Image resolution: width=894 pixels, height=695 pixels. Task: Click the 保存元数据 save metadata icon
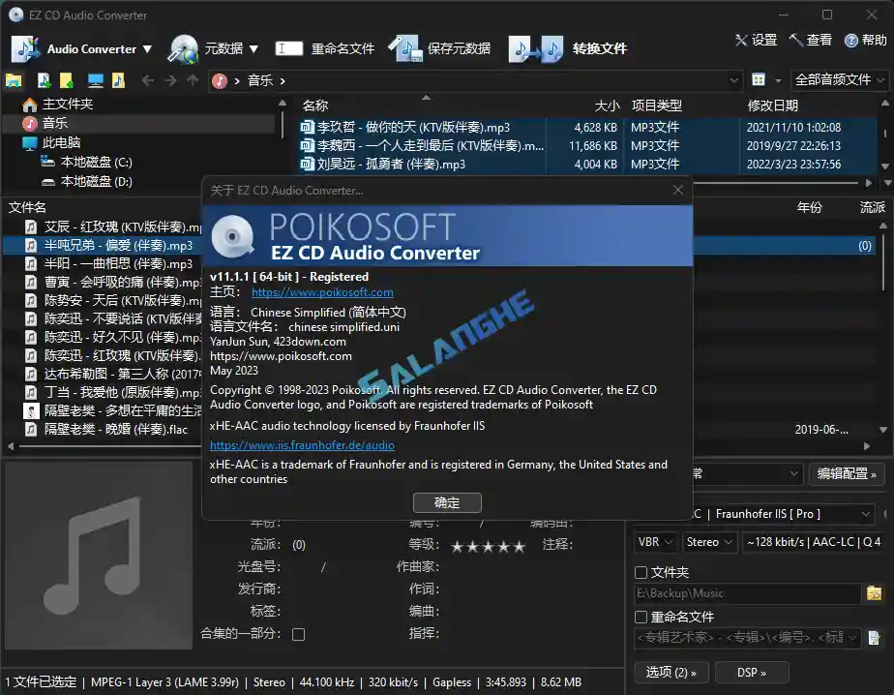coord(406,48)
